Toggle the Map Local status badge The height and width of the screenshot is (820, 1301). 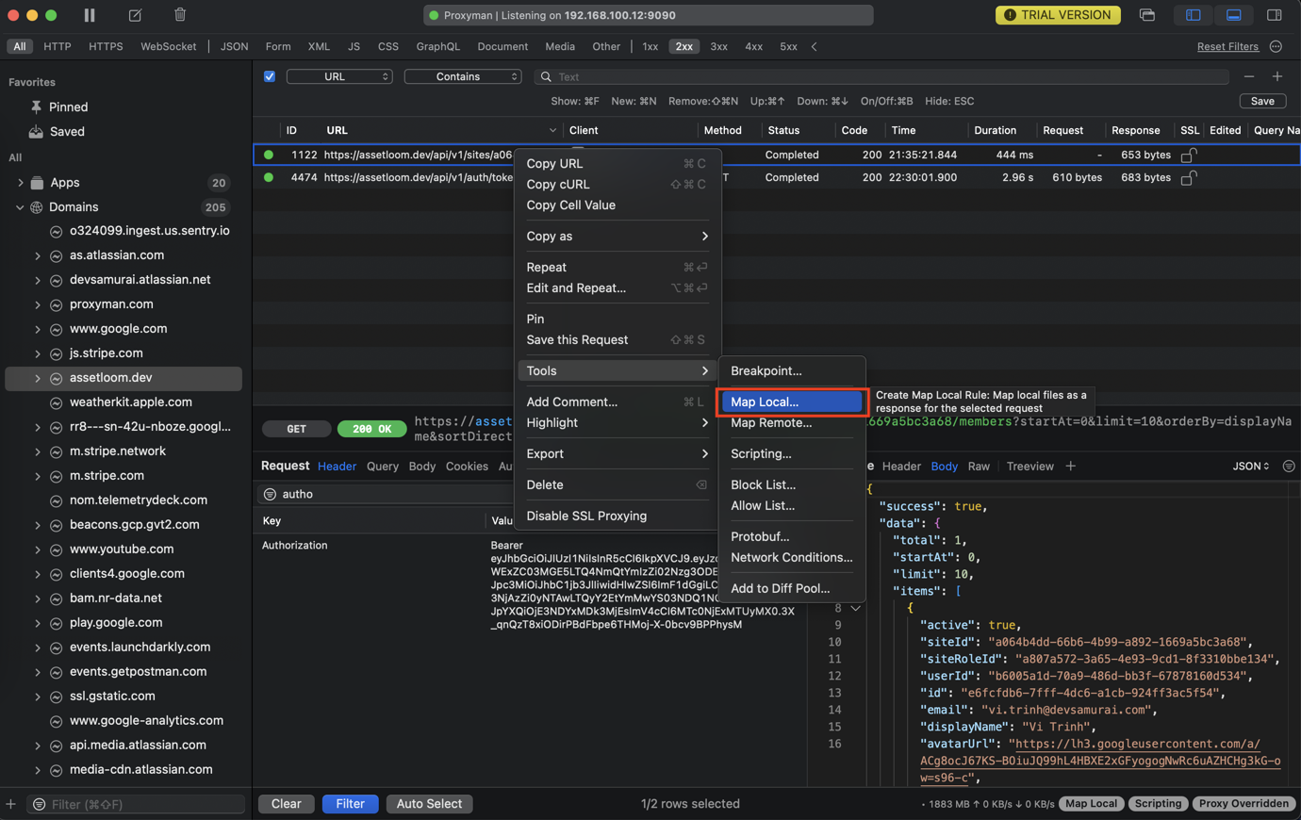coord(1091,804)
